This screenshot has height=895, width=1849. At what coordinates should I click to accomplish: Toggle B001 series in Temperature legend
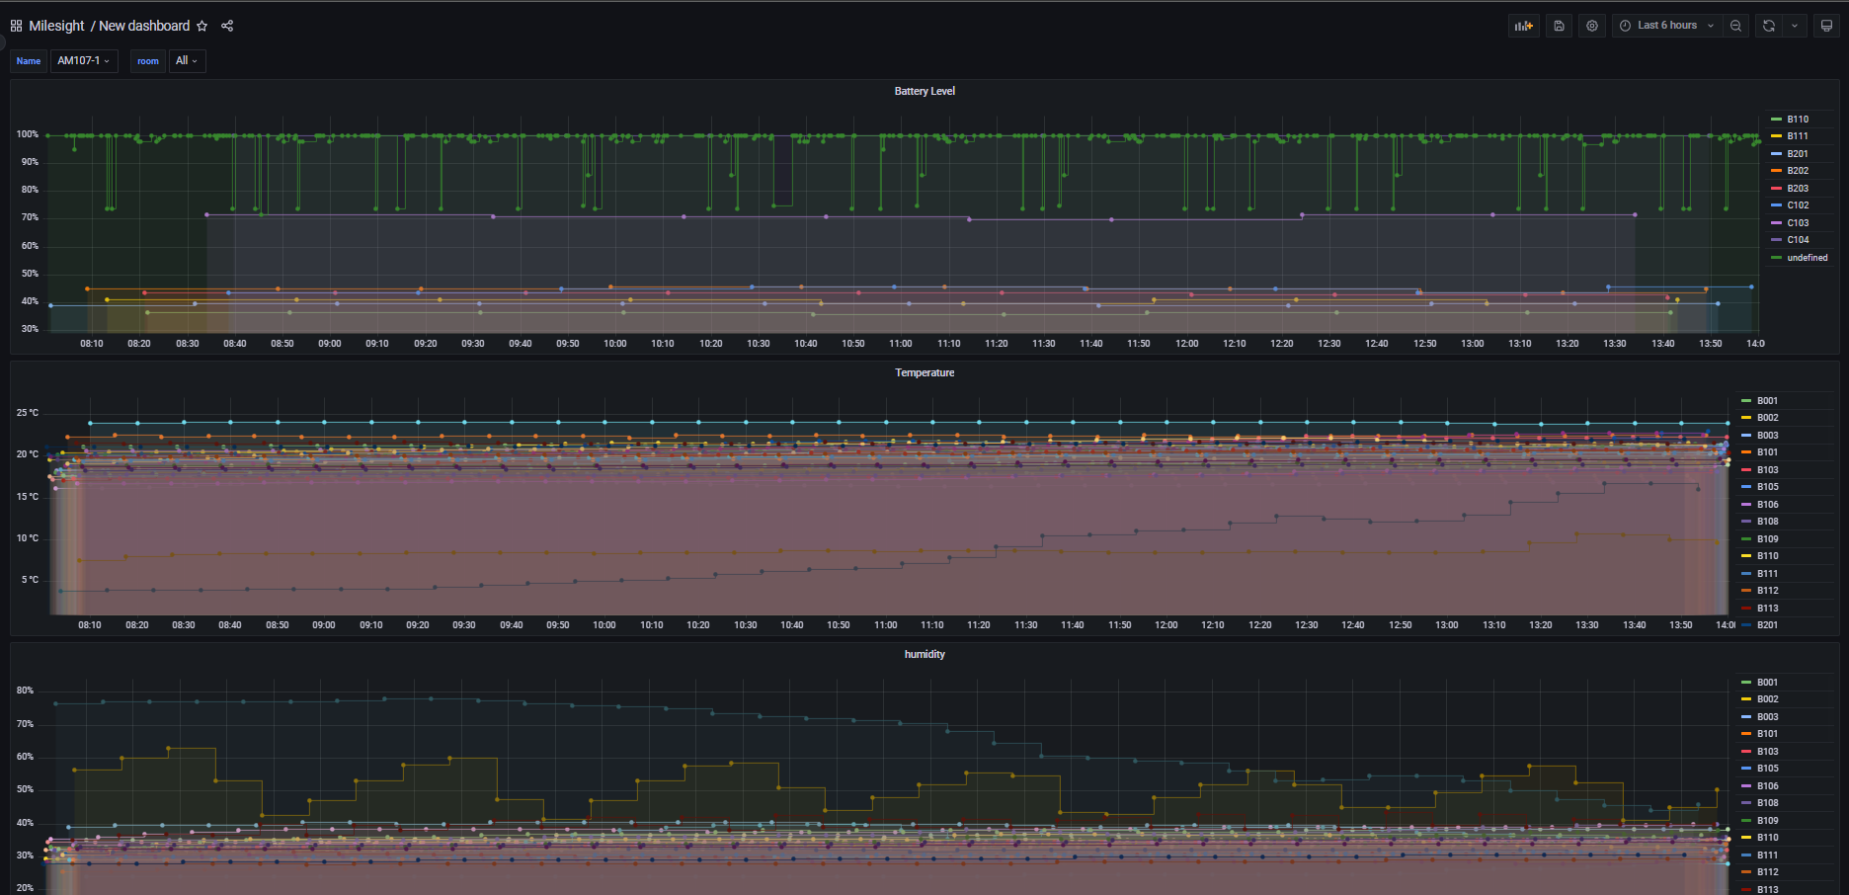(1767, 401)
